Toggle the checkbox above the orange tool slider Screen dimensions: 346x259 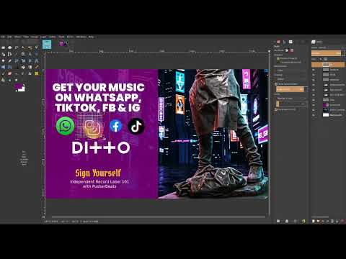[276, 84]
